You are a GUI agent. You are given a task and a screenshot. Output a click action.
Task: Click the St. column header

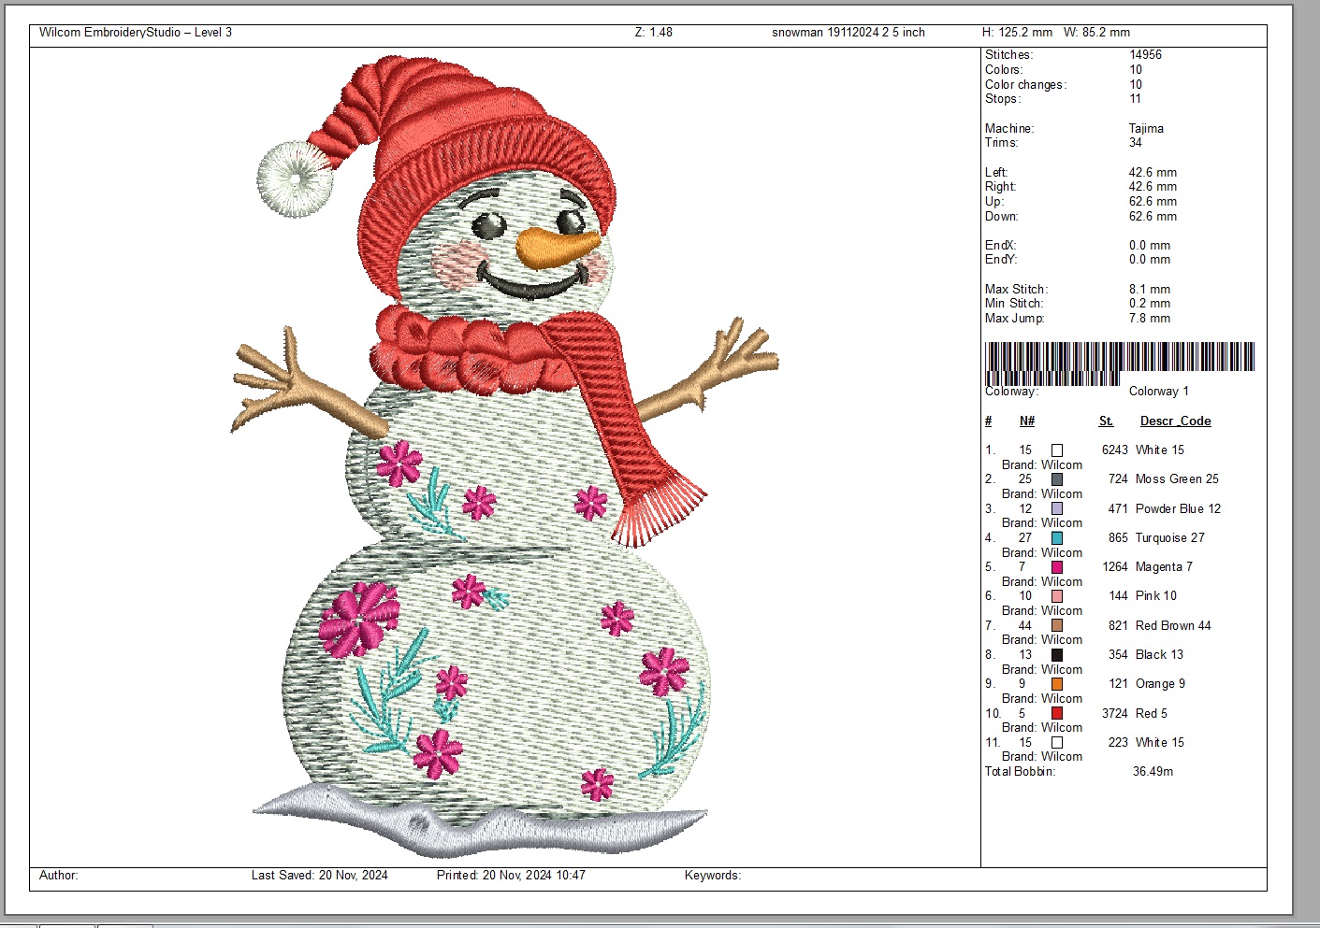coord(1106,421)
